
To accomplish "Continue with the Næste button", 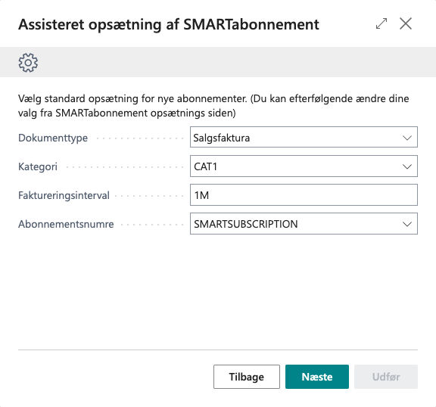I will (x=317, y=377).
